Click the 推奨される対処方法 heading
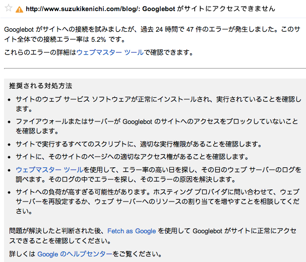 [x=41, y=86]
